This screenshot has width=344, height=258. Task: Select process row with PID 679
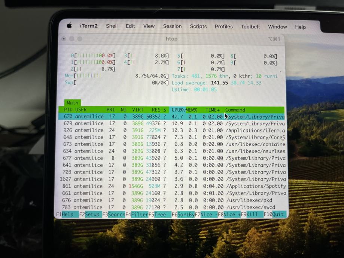[171, 123]
